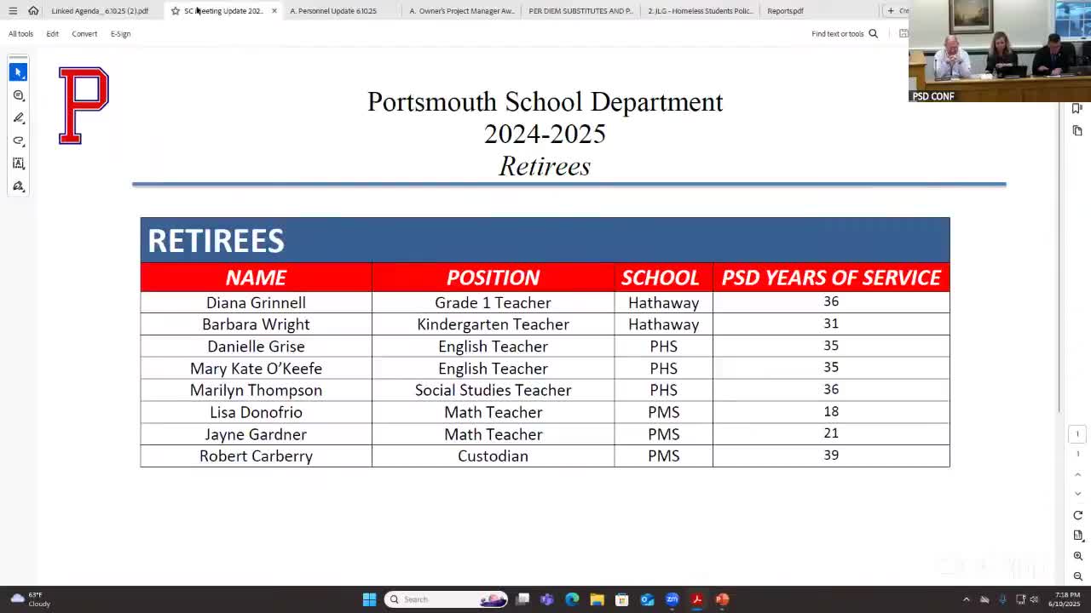Image resolution: width=1091 pixels, height=613 pixels.
Task: Click the name Diana Grinnell
Action: pyautogui.click(x=256, y=302)
